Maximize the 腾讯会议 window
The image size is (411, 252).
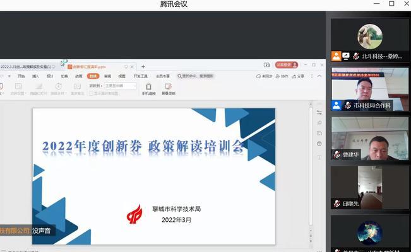[391, 4]
